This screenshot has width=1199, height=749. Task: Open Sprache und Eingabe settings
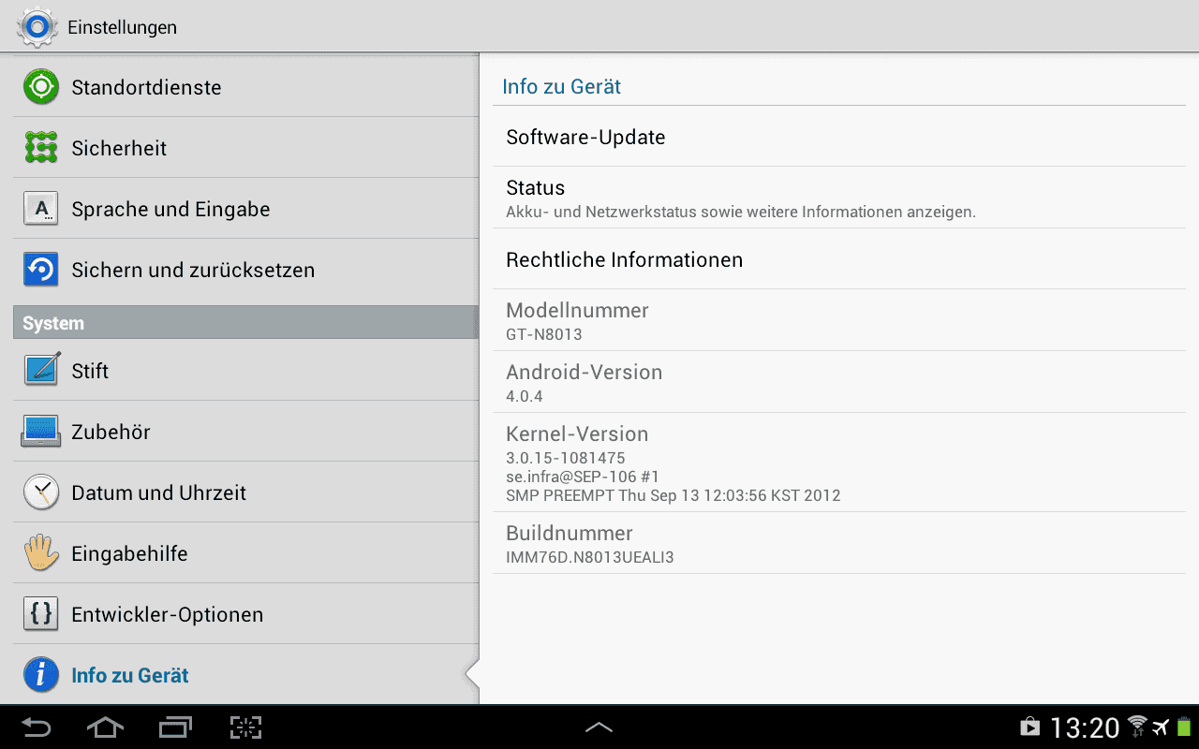pos(245,209)
